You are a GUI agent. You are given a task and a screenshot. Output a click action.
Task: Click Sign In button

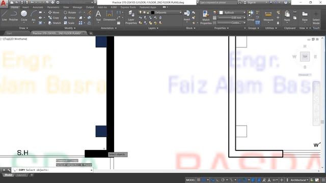click(x=250, y=2)
